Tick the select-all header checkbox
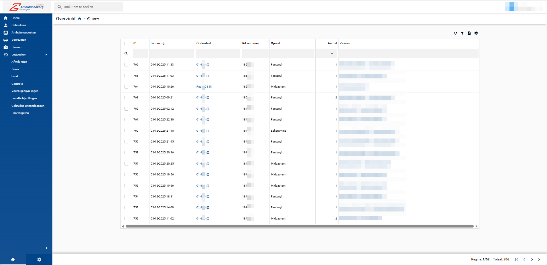The width and height of the screenshot is (547, 265). (x=126, y=43)
